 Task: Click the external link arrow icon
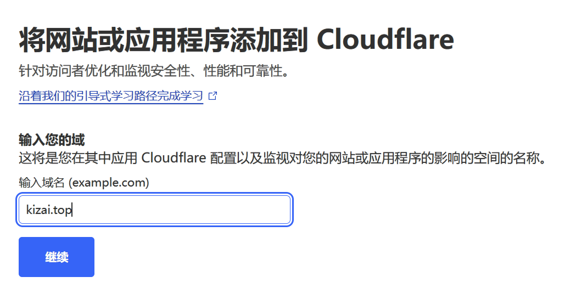coord(213,96)
